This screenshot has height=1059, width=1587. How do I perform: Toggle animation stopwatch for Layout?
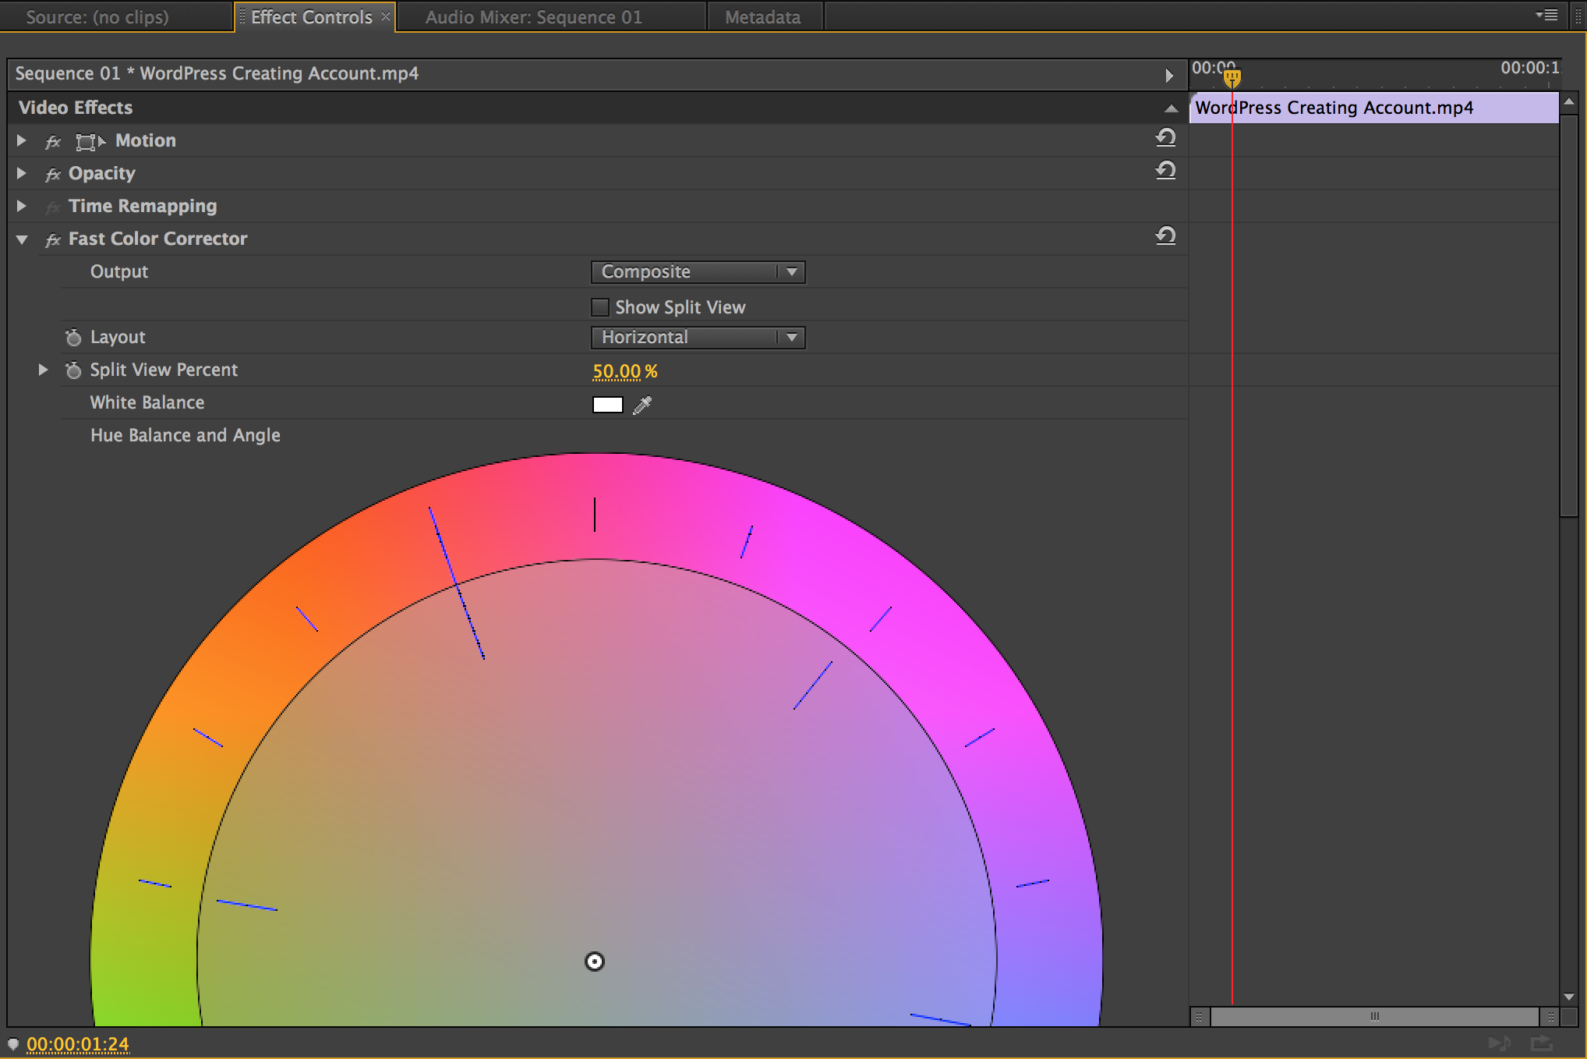click(73, 338)
